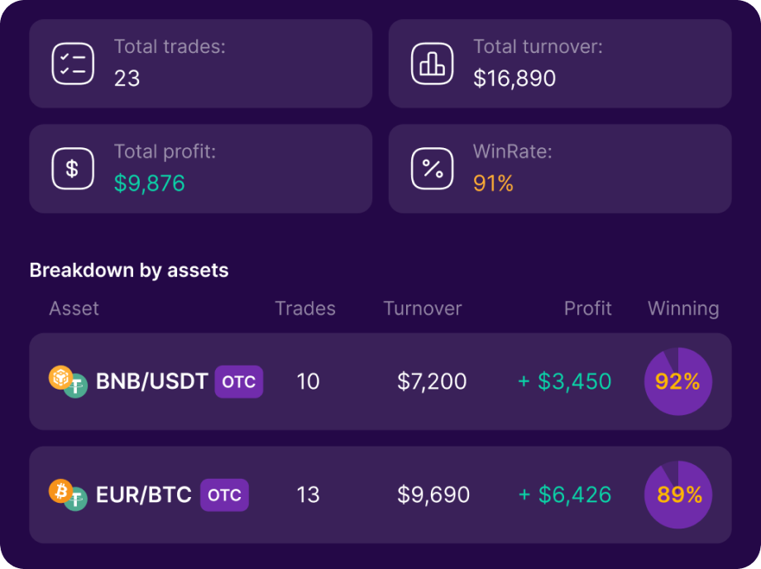Click the bar chart icon for Total turnover
This screenshot has height=569, width=761.
pyautogui.click(x=432, y=64)
